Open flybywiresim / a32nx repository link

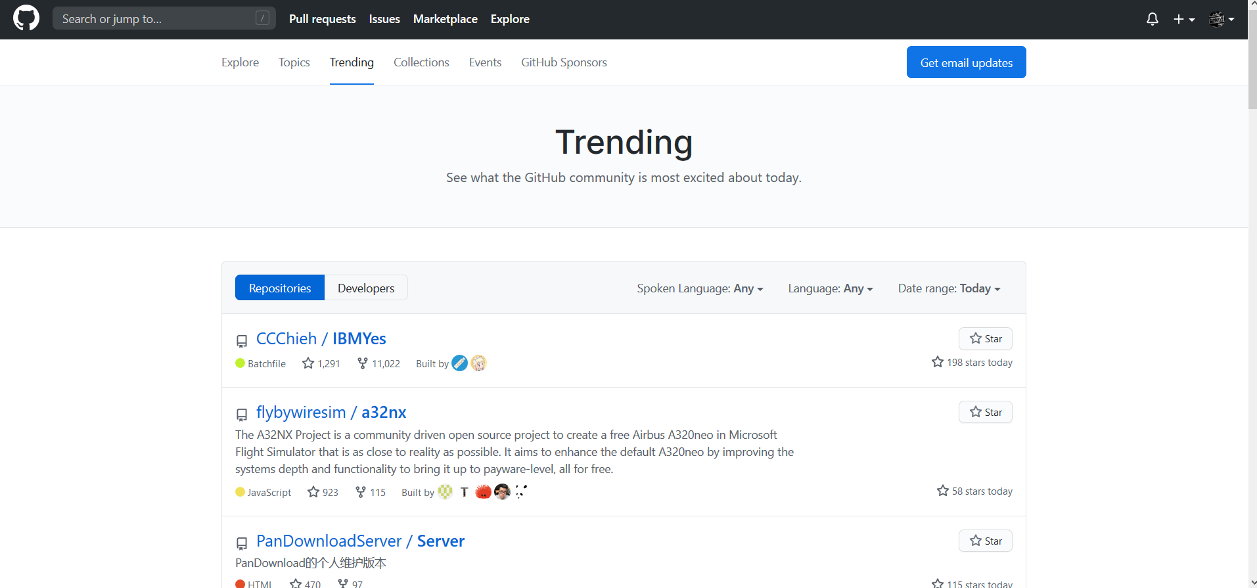point(331,412)
